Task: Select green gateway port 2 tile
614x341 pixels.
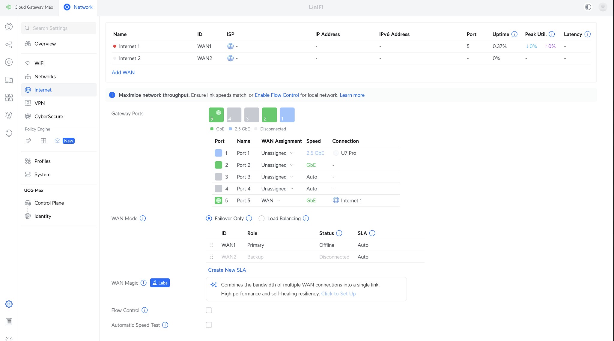Action: pos(269,115)
